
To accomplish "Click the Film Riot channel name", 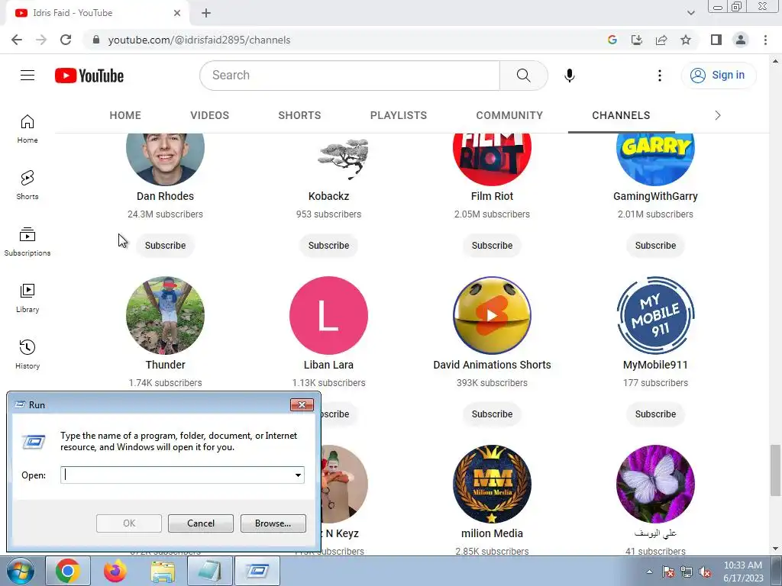I will pos(493,196).
